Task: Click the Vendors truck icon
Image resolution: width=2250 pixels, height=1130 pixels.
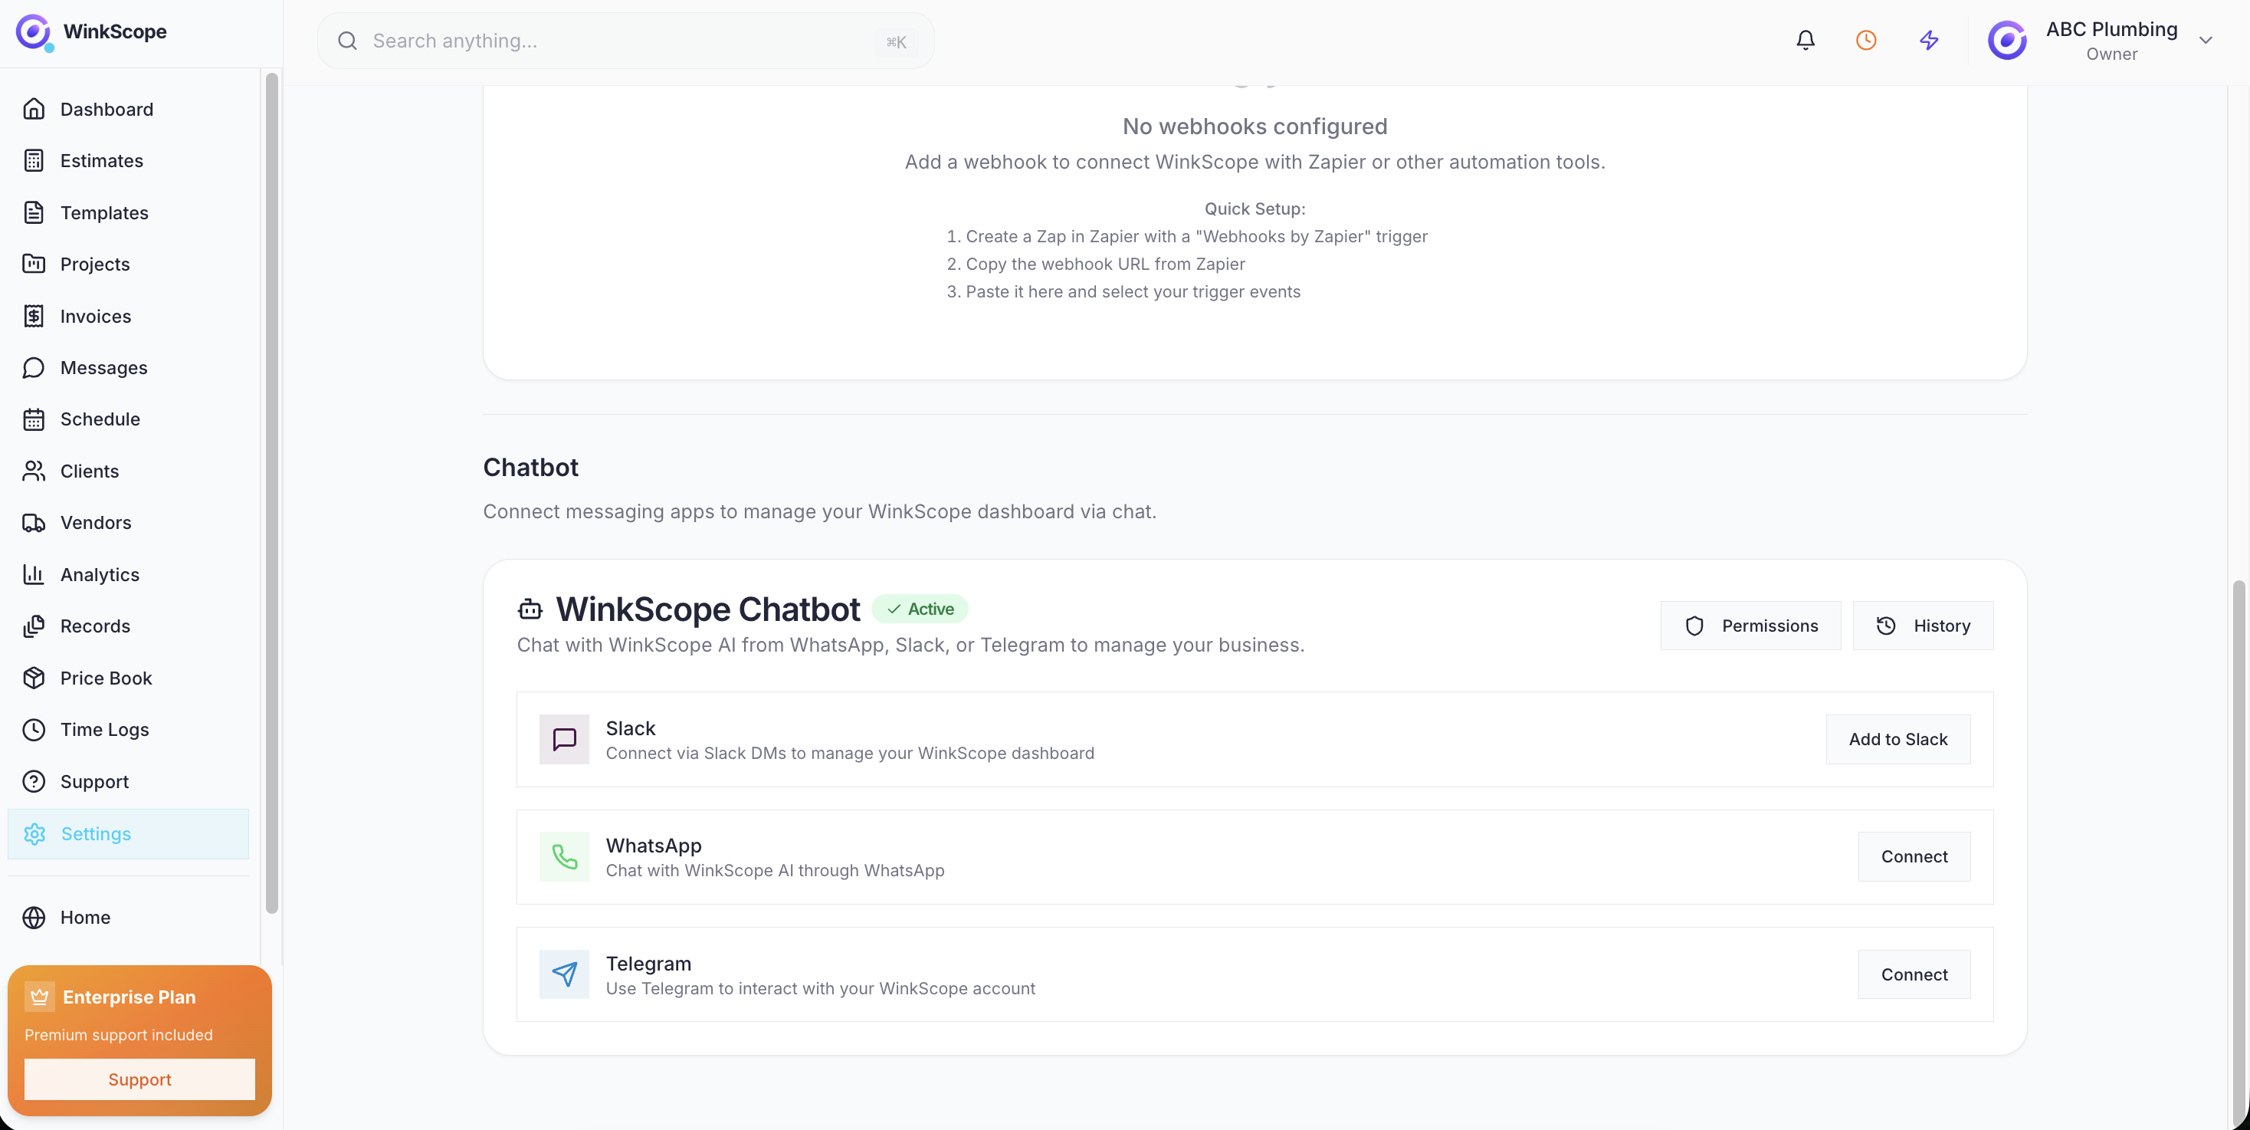Action: pos(34,523)
